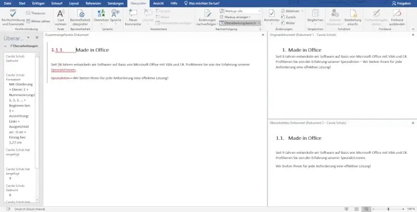The width and height of the screenshot is (417, 212).
Task: Open the Ablehnen dropdown arrow
Action: [302, 11]
